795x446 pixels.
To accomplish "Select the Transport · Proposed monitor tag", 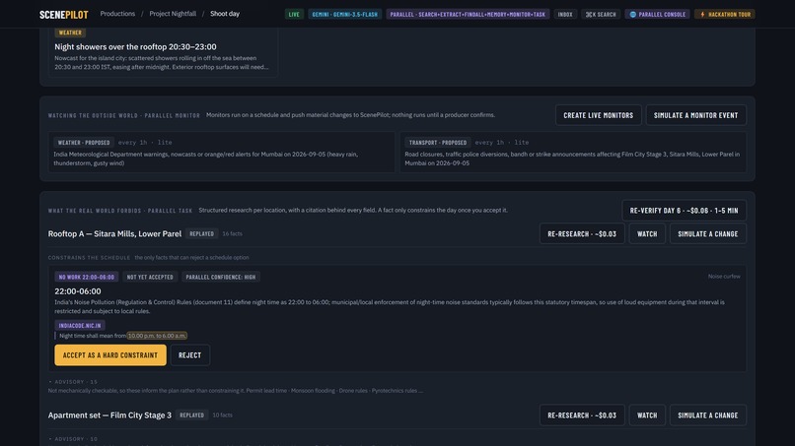I will click(438, 142).
